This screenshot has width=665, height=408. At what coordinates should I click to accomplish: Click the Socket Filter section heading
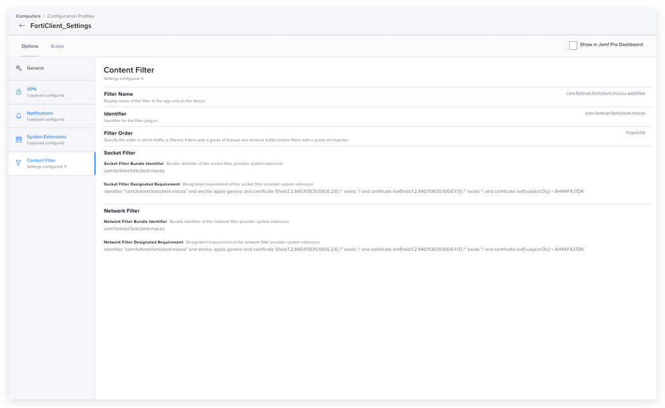coord(119,153)
